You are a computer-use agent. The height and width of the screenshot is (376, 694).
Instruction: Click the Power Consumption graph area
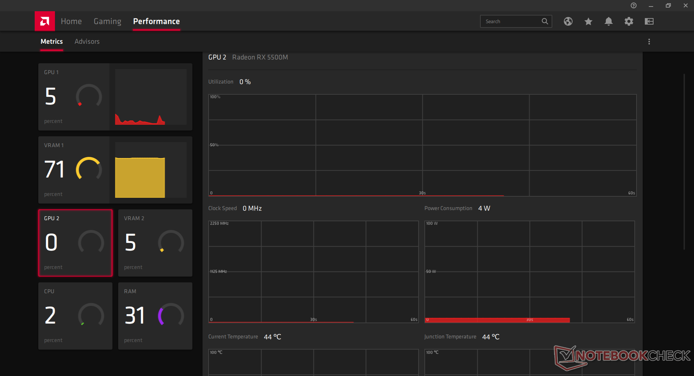(530, 272)
